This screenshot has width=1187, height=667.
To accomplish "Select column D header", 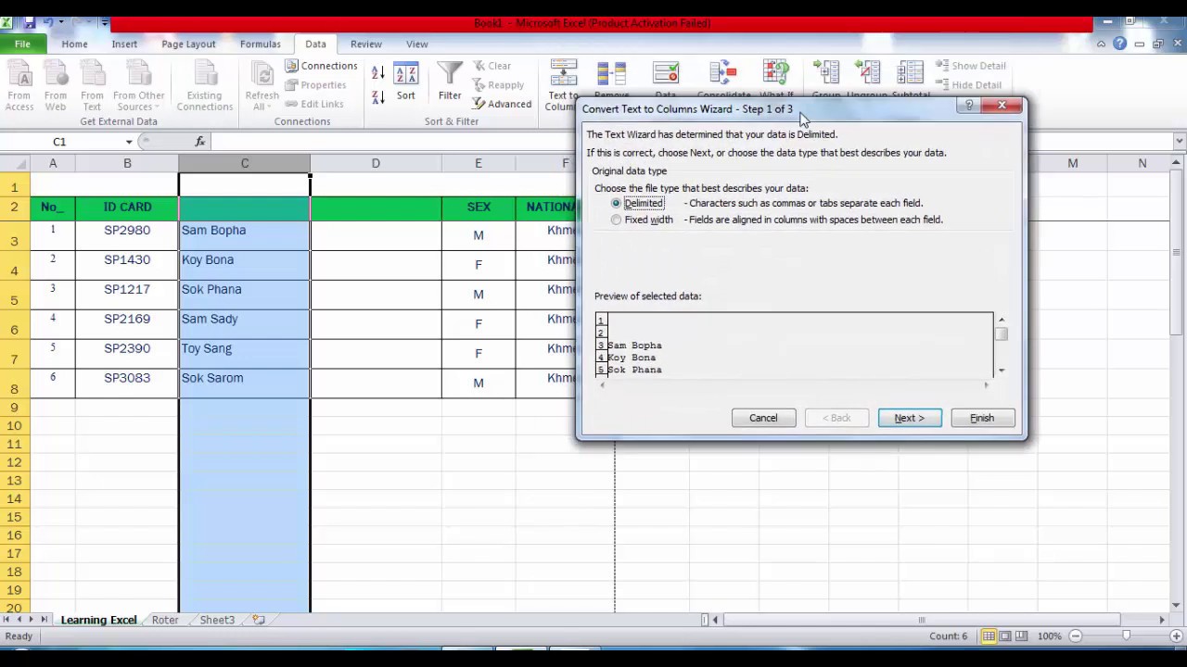I will click(x=376, y=163).
